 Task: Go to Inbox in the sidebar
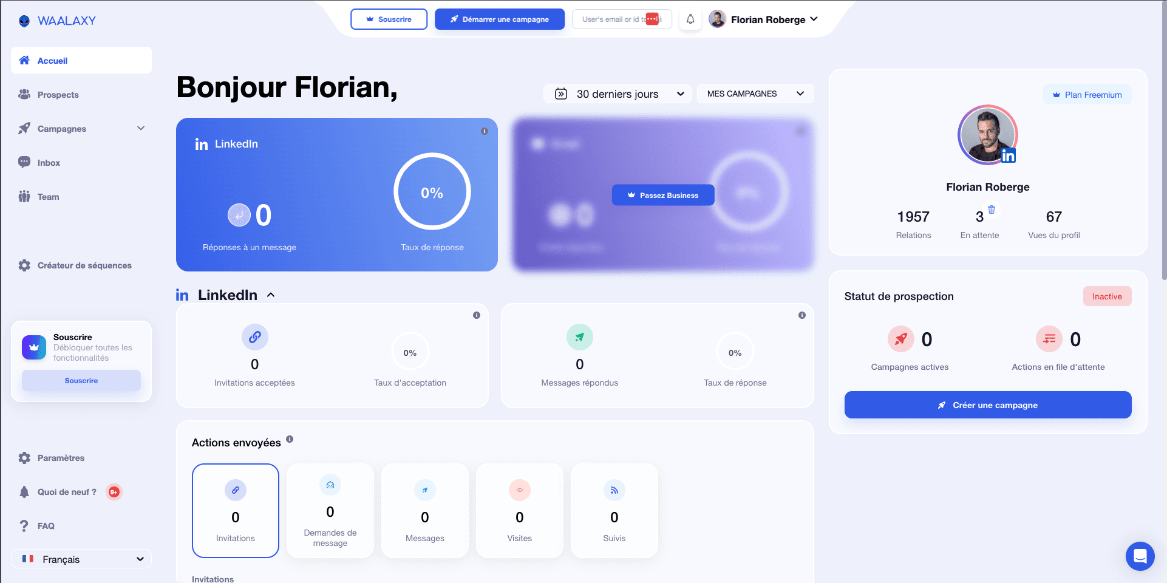49,163
